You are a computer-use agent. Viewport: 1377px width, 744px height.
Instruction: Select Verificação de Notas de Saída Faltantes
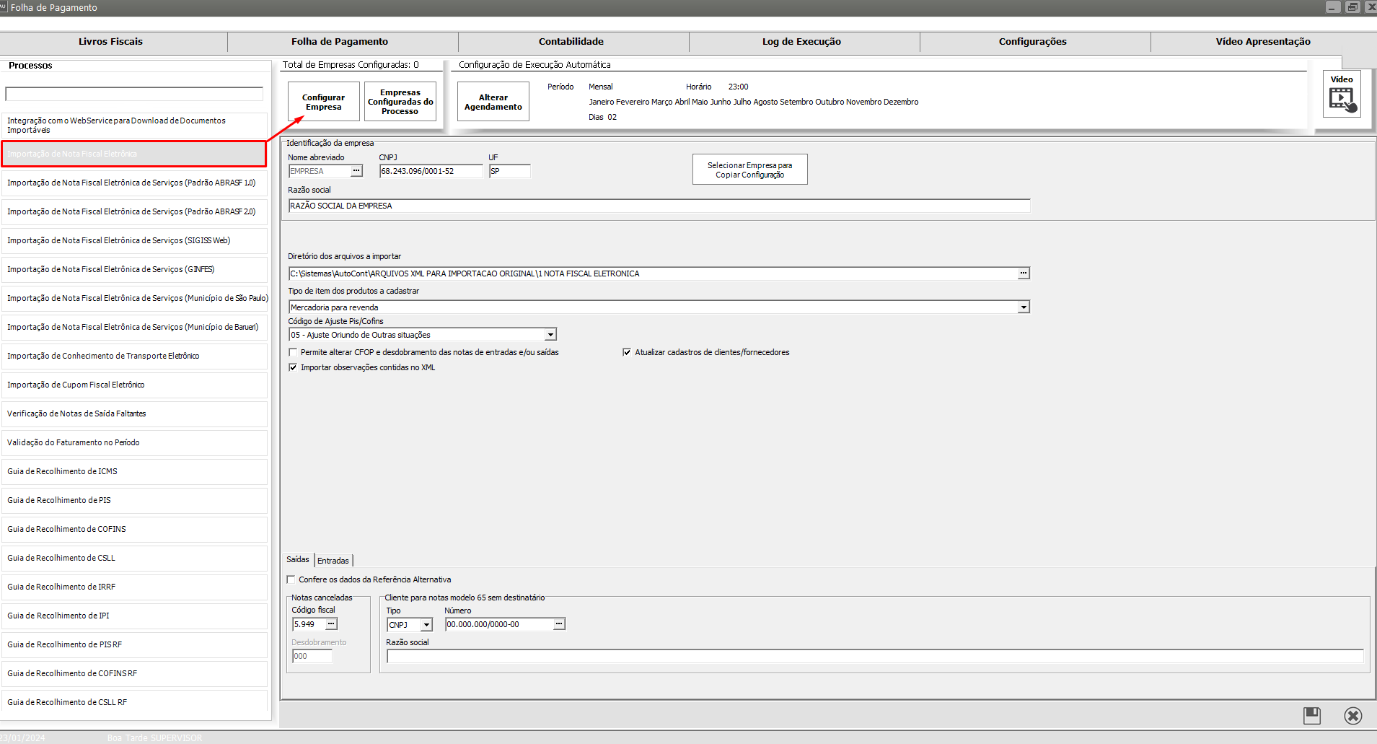[134, 414]
